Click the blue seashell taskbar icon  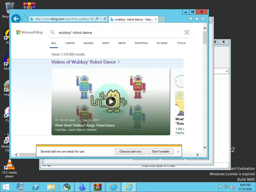point(113,187)
